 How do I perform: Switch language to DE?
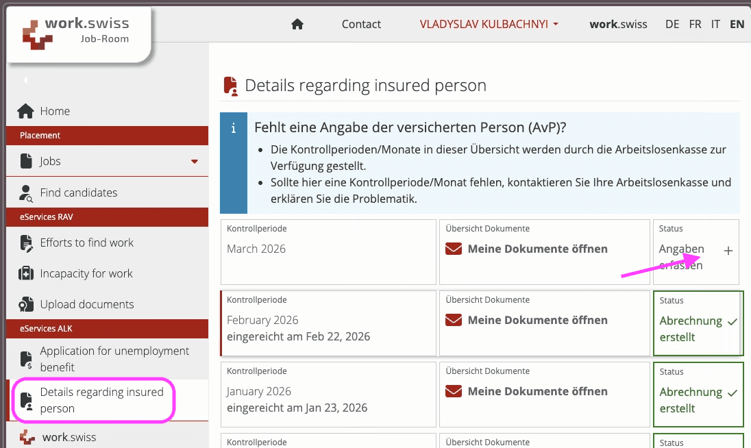(672, 24)
